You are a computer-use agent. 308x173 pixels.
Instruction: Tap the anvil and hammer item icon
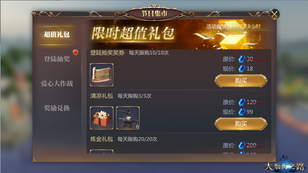pyautogui.click(x=128, y=118)
